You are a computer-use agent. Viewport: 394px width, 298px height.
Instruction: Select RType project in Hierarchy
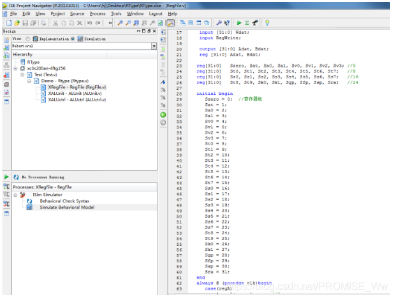click(x=33, y=62)
